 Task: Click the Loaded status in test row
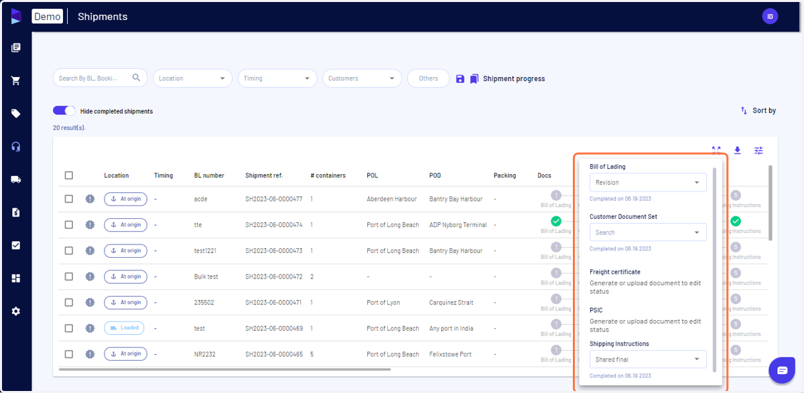click(x=125, y=328)
